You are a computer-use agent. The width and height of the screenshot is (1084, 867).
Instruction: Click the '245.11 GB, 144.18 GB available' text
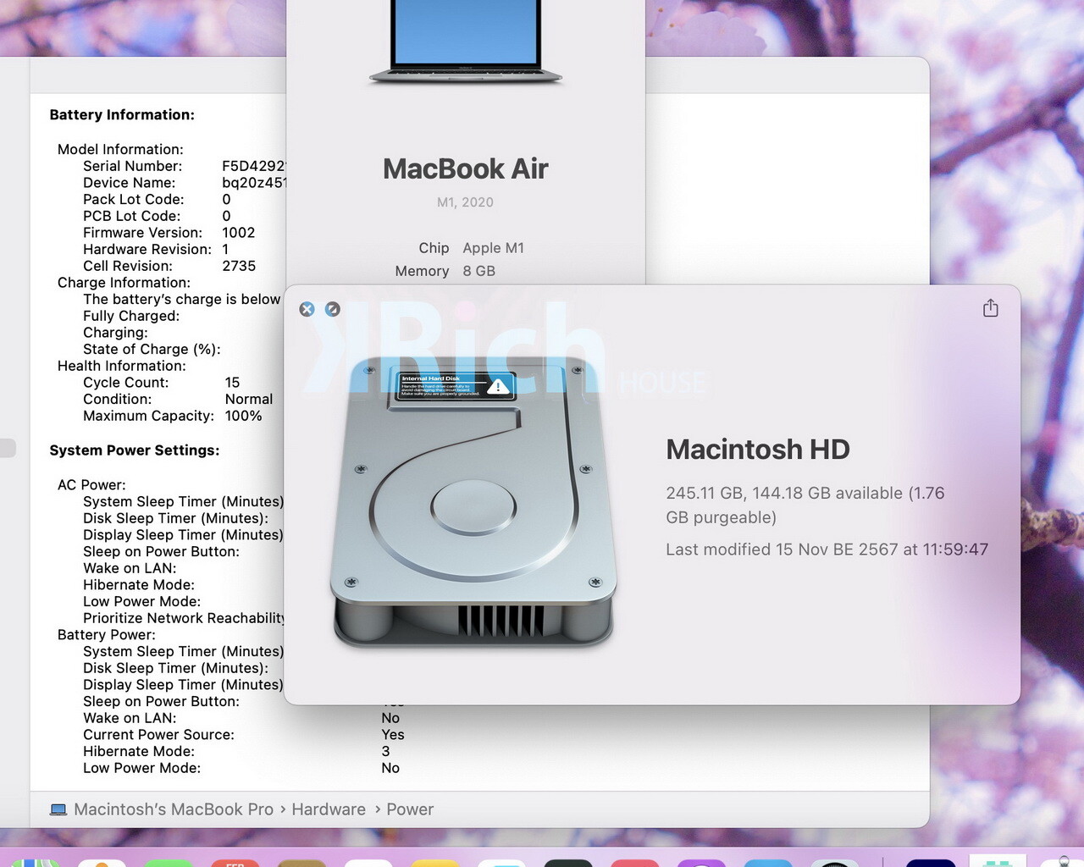point(784,493)
